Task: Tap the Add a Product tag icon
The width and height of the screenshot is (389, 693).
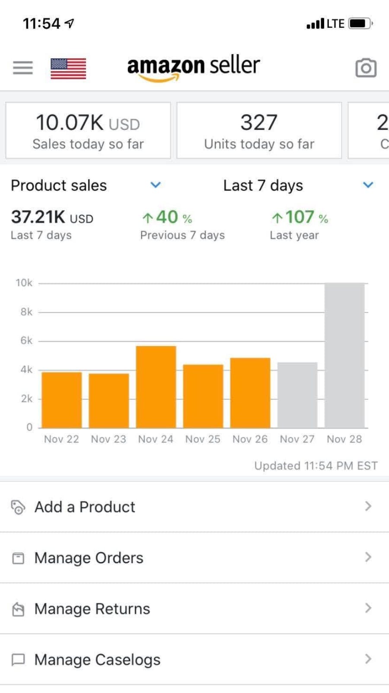Action: click(18, 507)
